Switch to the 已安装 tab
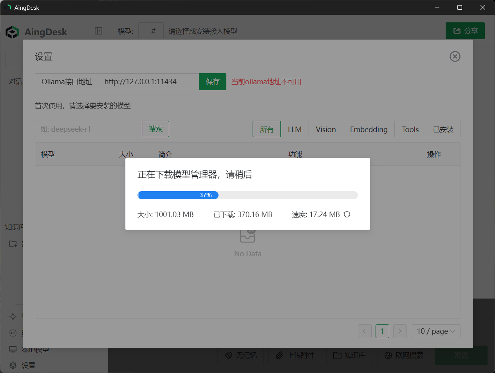This screenshot has height=373, width=495. click(443, 129)
